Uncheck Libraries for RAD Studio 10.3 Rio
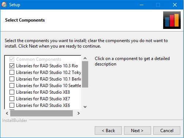Image resolution: width=184 pixels, height=138 pixels. coord(12,66)
